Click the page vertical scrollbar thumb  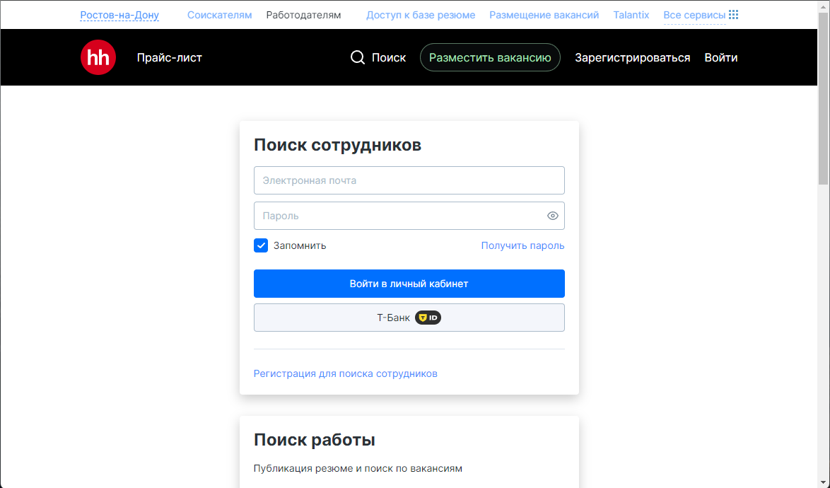coord(824,98)
